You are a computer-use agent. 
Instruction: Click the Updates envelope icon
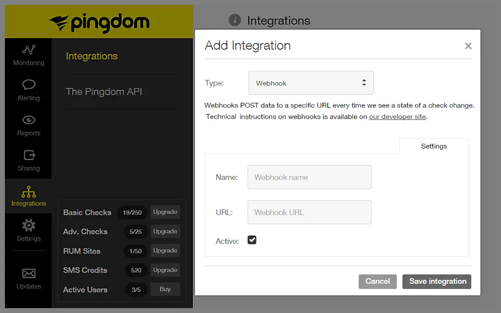28,274
